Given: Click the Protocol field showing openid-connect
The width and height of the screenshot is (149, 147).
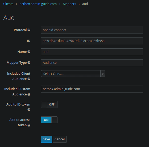Looking at the screenshot, I should pos(92,30).
